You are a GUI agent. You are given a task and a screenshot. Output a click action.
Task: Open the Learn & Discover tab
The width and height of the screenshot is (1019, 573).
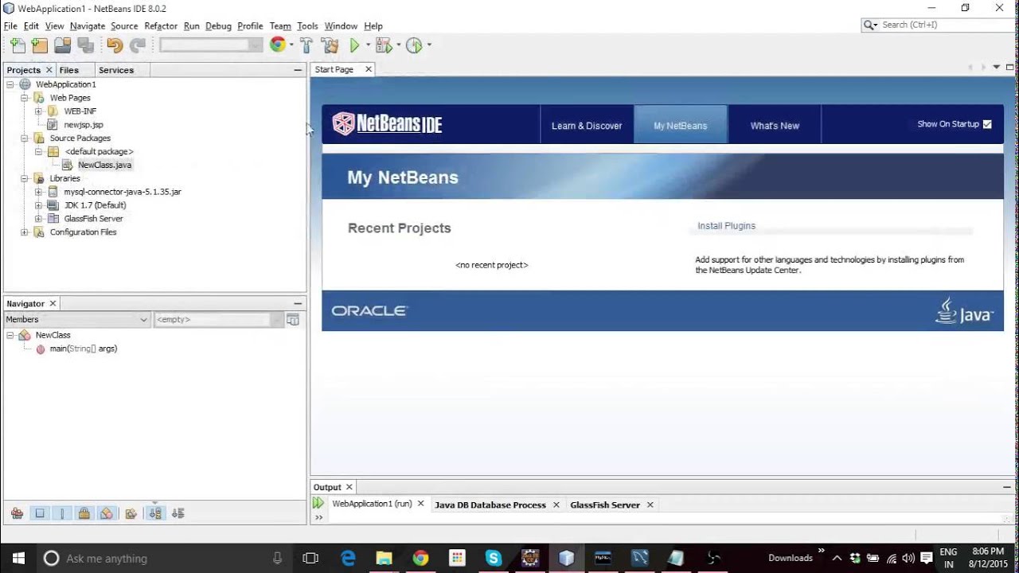coord(587,125)
